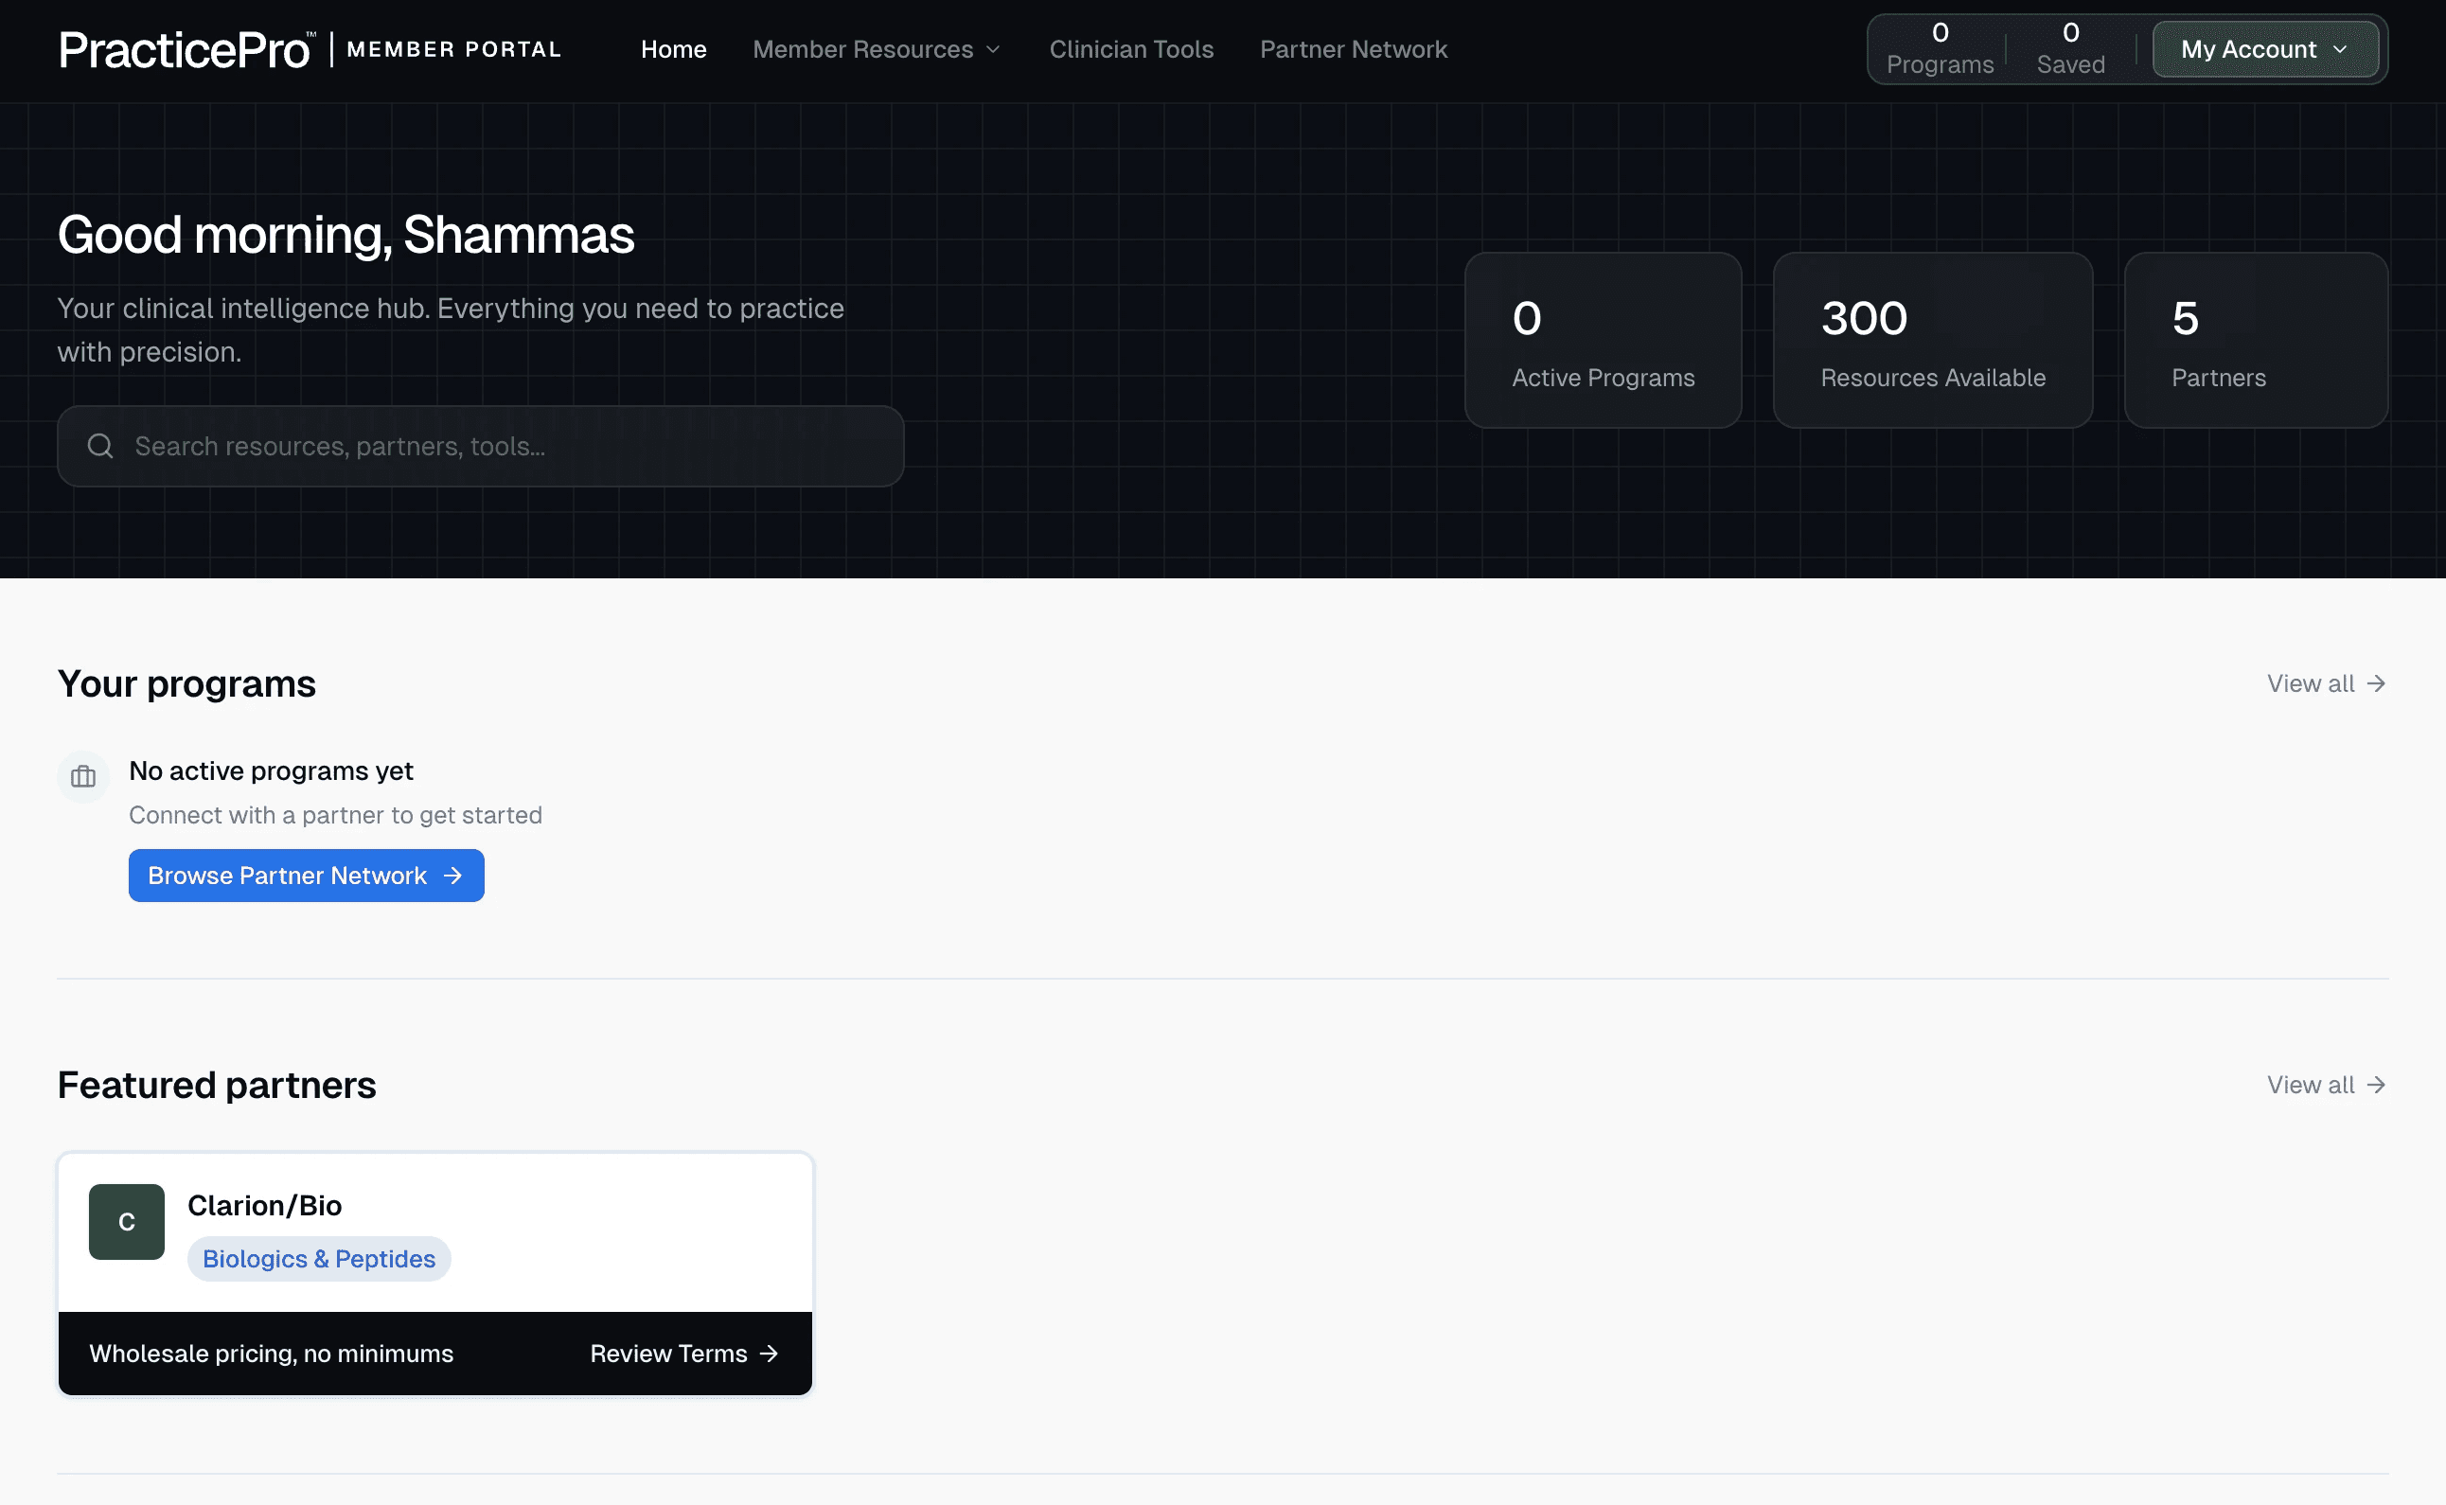2446x1505 pixels.
Task: Click the PracticePro logo
Action: 186,50
